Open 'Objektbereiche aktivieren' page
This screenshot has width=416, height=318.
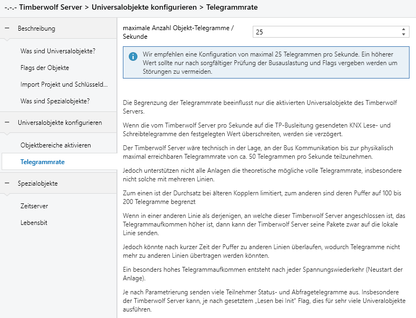click(56, 145)
